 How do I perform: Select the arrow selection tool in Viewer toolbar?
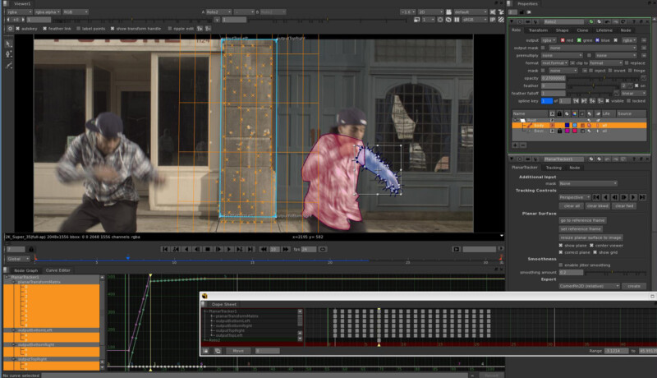(9, 43)
